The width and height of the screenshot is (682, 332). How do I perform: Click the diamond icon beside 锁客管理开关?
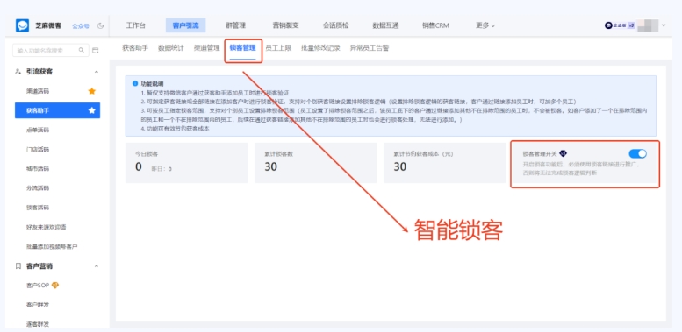pyautogui.click(x=564, y=153)
